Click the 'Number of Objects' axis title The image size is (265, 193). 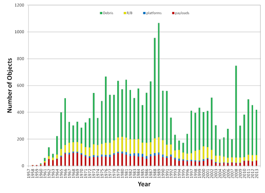point(10,85)
